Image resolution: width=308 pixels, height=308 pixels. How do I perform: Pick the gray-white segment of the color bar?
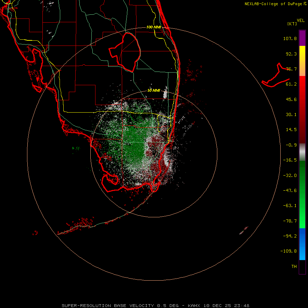click(x=302, y=152)
